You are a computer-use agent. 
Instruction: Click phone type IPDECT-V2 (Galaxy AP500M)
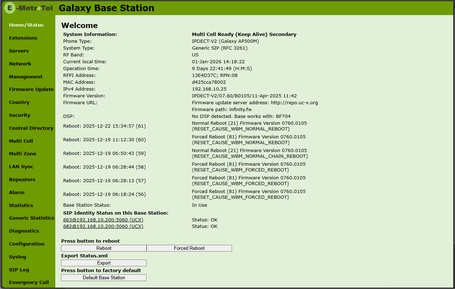[226, 41]
